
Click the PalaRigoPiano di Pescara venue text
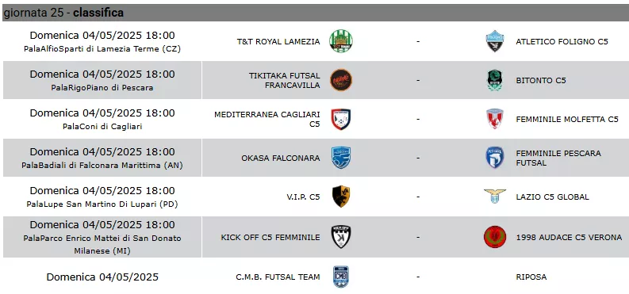(x=102, y=87)
